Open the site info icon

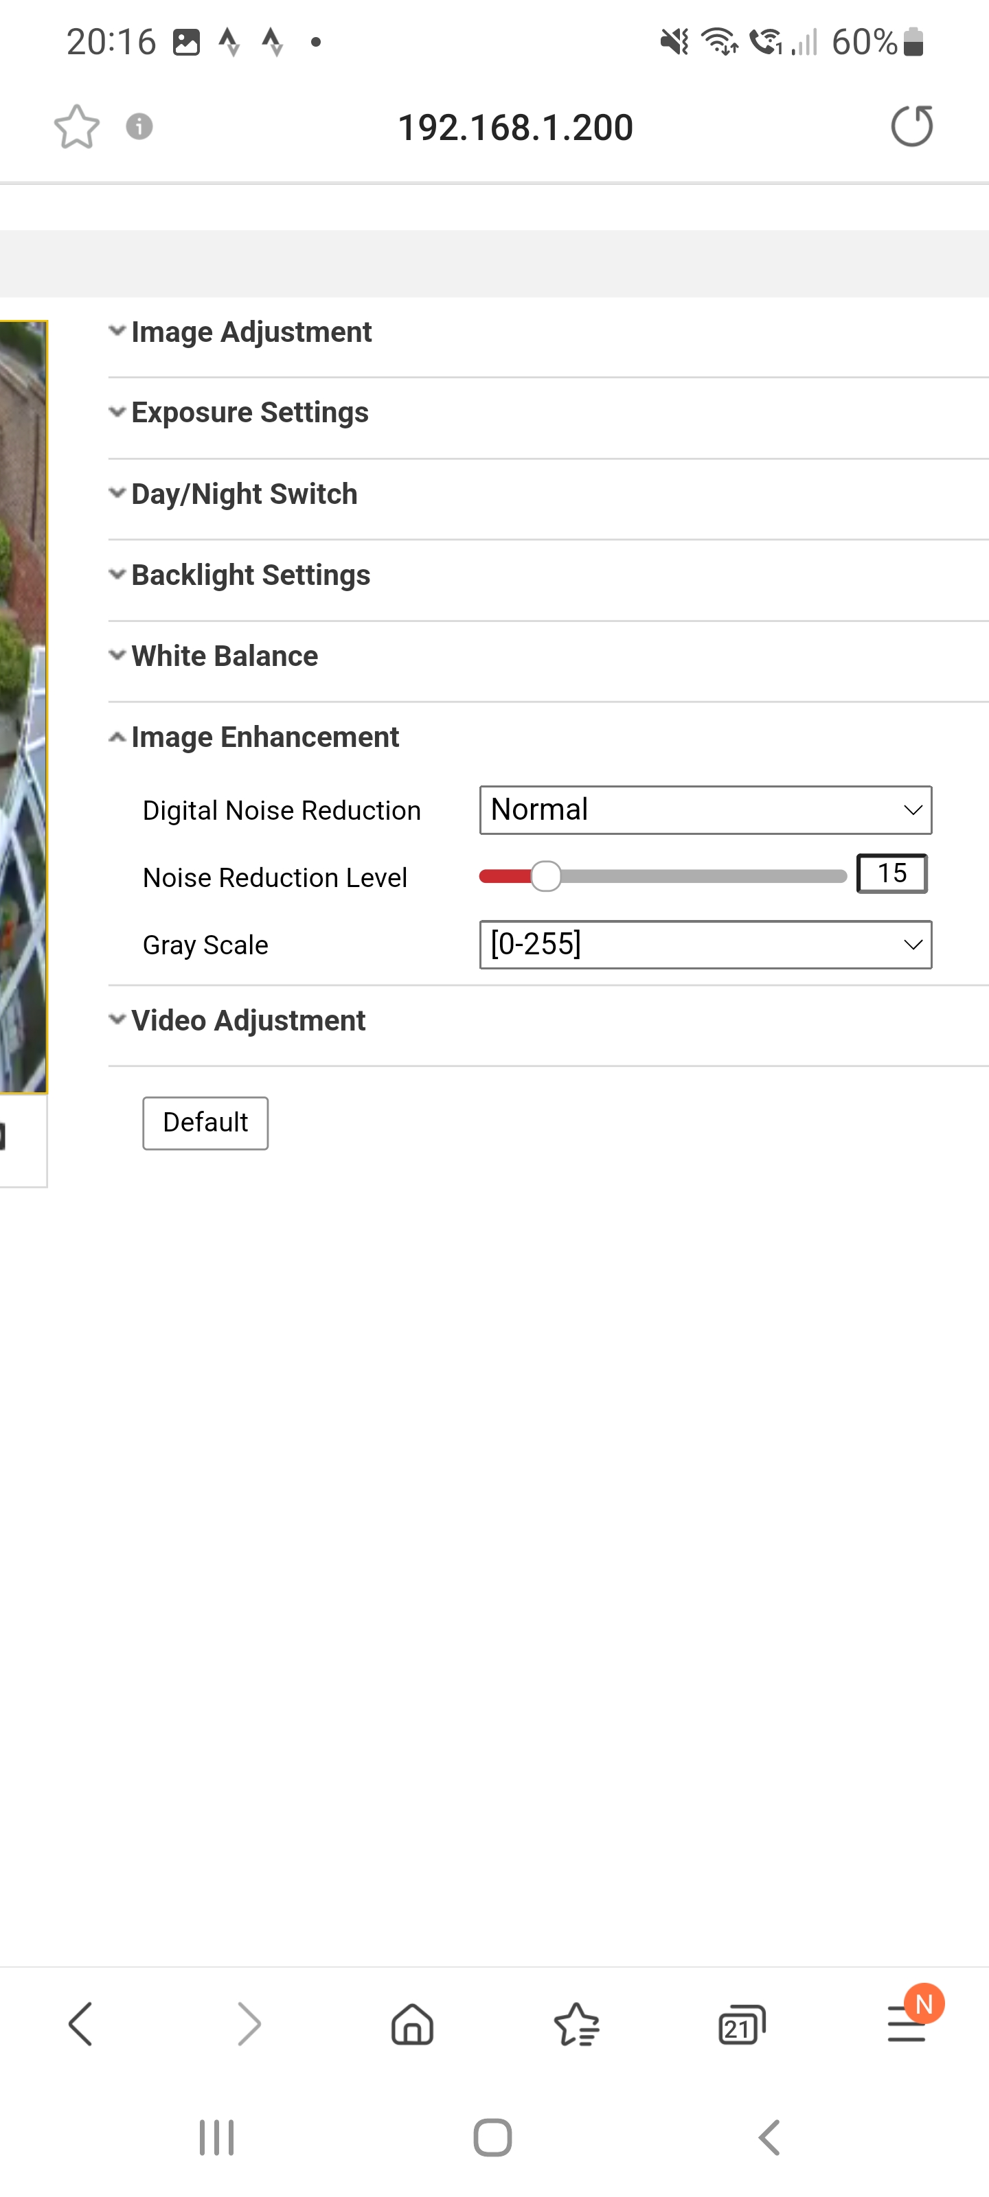click(x=139, y=127)
